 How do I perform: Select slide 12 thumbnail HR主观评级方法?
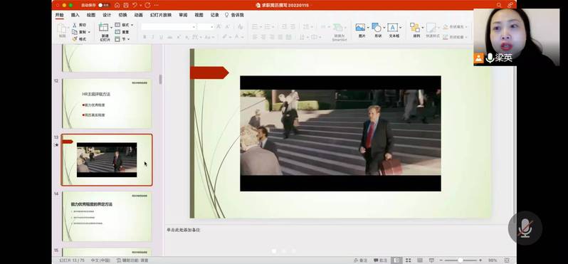(107, 104)
